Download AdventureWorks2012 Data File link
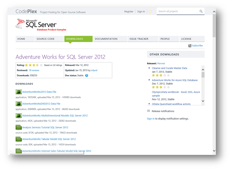Image resolution: width=231 pixels, height=170 pixels. (x=39, y=92)
